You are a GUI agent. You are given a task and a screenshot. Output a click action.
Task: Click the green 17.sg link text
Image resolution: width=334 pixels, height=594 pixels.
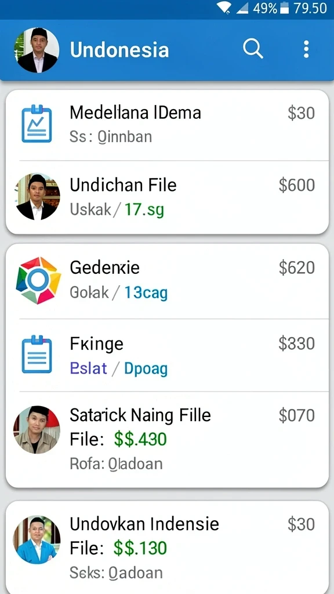tap(144, 209)
